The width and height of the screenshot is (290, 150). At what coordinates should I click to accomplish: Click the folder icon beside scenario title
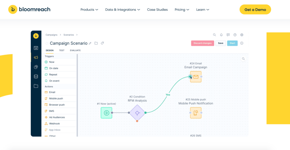pos(96,43)
